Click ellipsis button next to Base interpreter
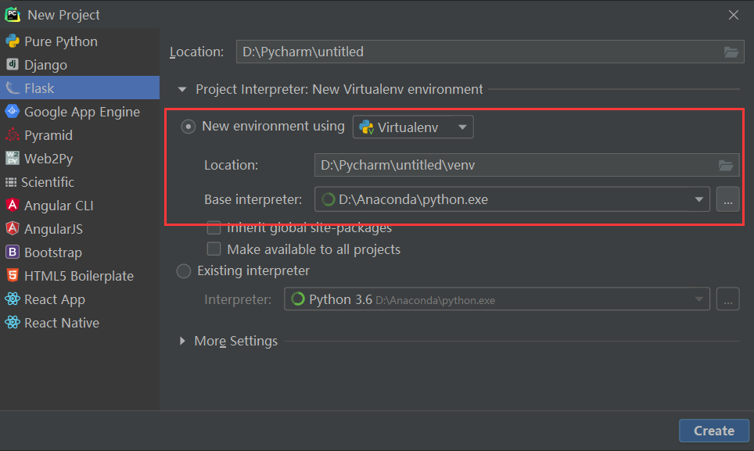This screenshot has height=451, width=754. [727, 199]
